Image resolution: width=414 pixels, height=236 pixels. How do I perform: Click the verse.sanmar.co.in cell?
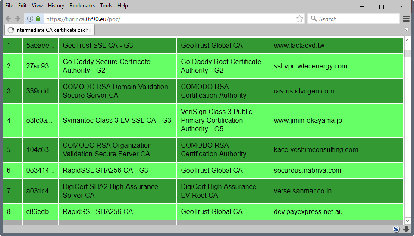[x=337, y=191]
